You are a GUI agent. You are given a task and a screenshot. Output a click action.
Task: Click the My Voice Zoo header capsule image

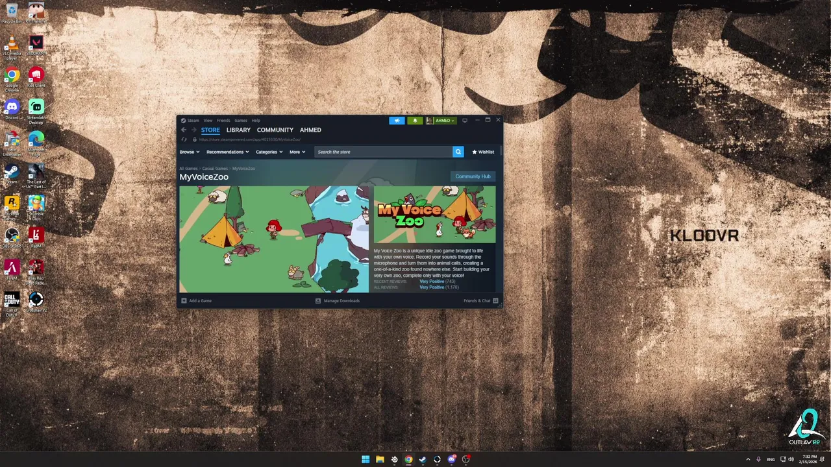(x=434, y=215)
